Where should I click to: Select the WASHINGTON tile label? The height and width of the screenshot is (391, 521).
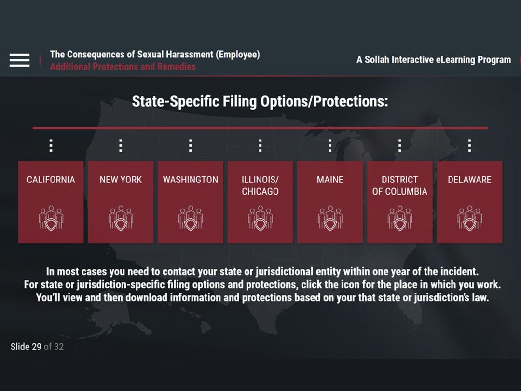(190, 180)
